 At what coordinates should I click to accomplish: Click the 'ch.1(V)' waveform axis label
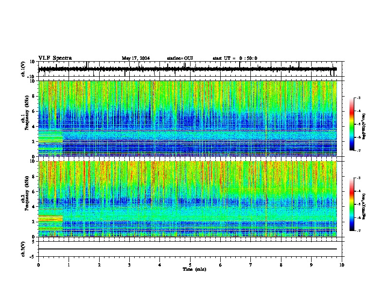coord(23,69)
